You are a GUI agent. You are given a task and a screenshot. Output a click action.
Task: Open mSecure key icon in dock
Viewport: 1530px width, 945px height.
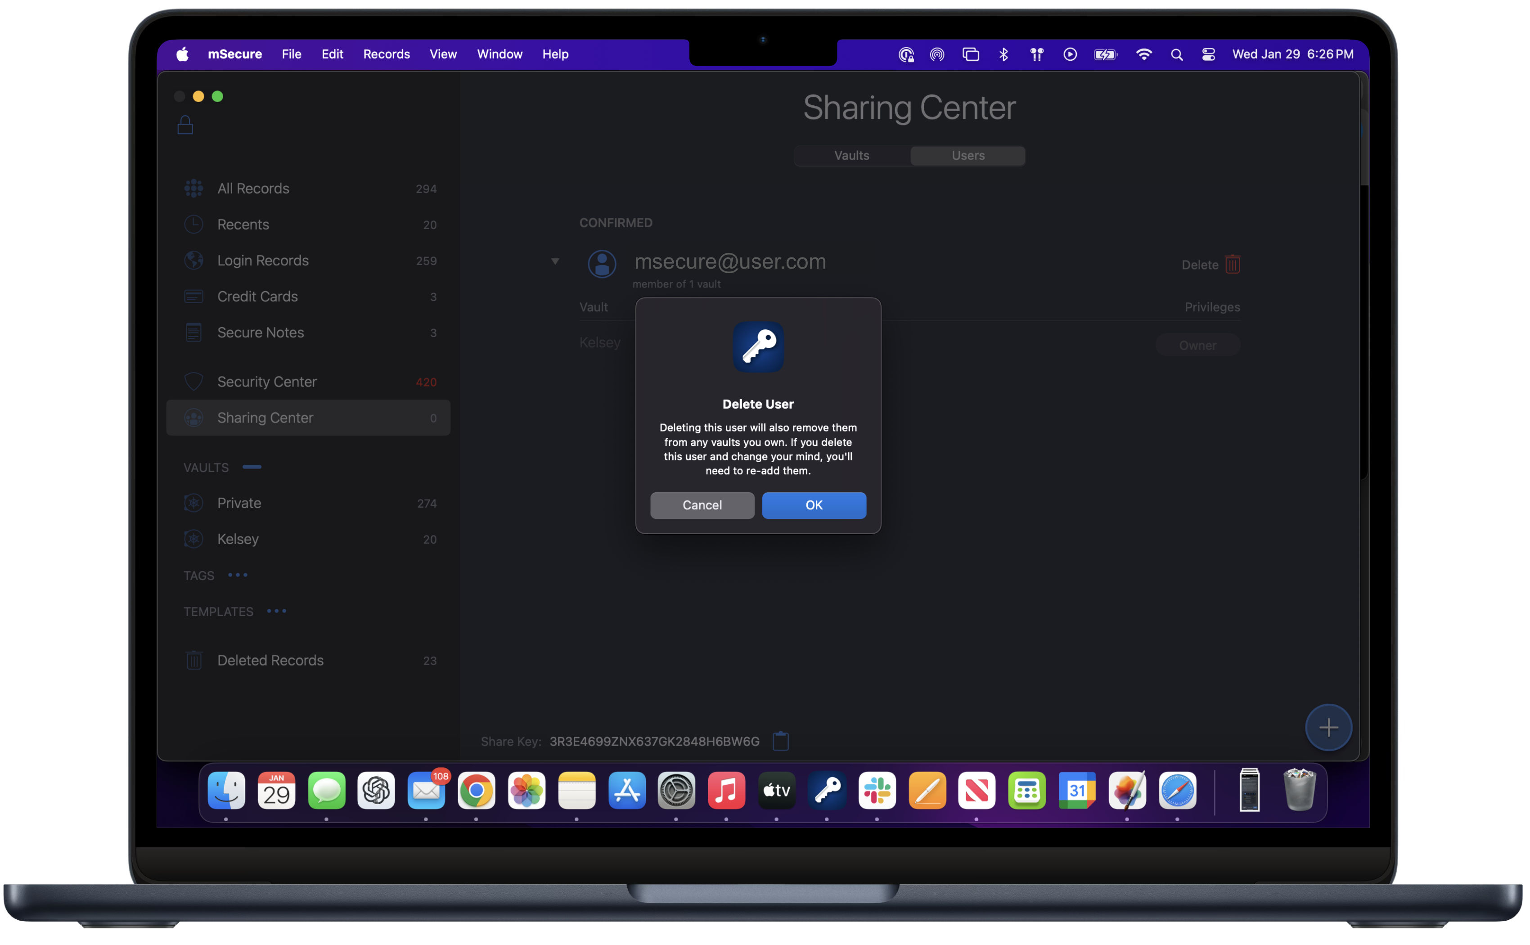(827, 791)
